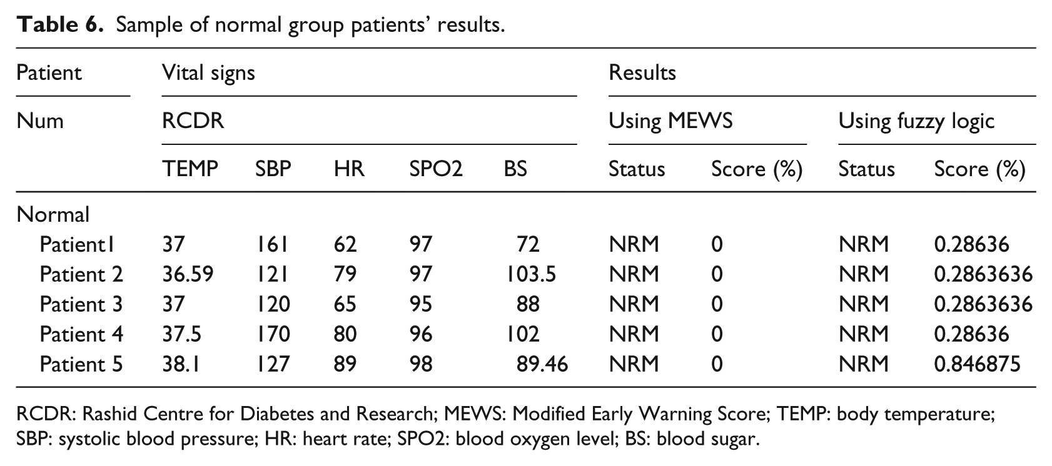Select the SBP column header
1052x466 pixels.
[273, 169]
